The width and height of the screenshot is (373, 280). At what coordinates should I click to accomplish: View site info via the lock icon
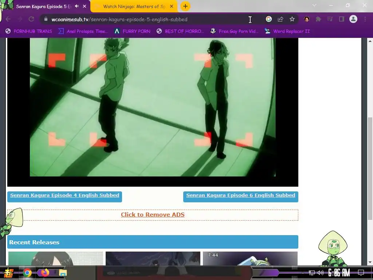point(46,19)
